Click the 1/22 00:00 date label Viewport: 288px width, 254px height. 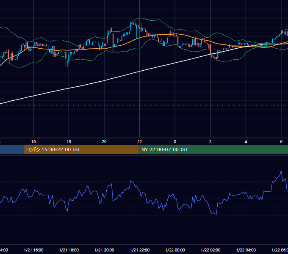point(175,250)
